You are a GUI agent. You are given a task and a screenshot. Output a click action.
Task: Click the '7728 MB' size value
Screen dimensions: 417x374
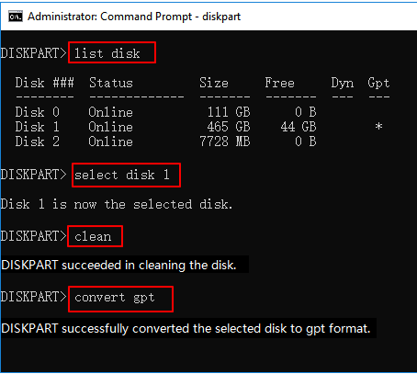(x=225, y=142)
